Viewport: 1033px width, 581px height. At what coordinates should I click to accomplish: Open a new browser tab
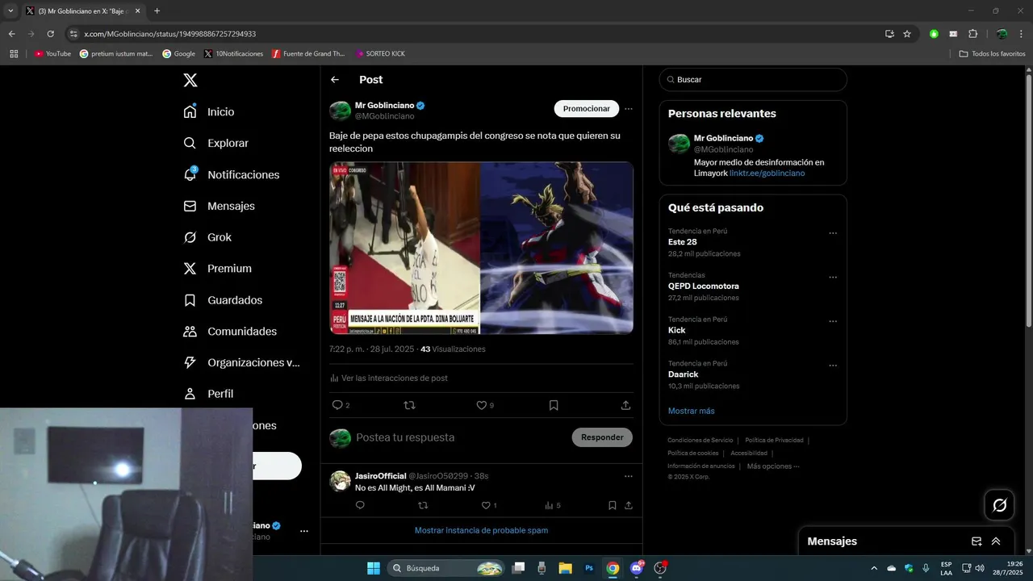(x=157, y=11)
